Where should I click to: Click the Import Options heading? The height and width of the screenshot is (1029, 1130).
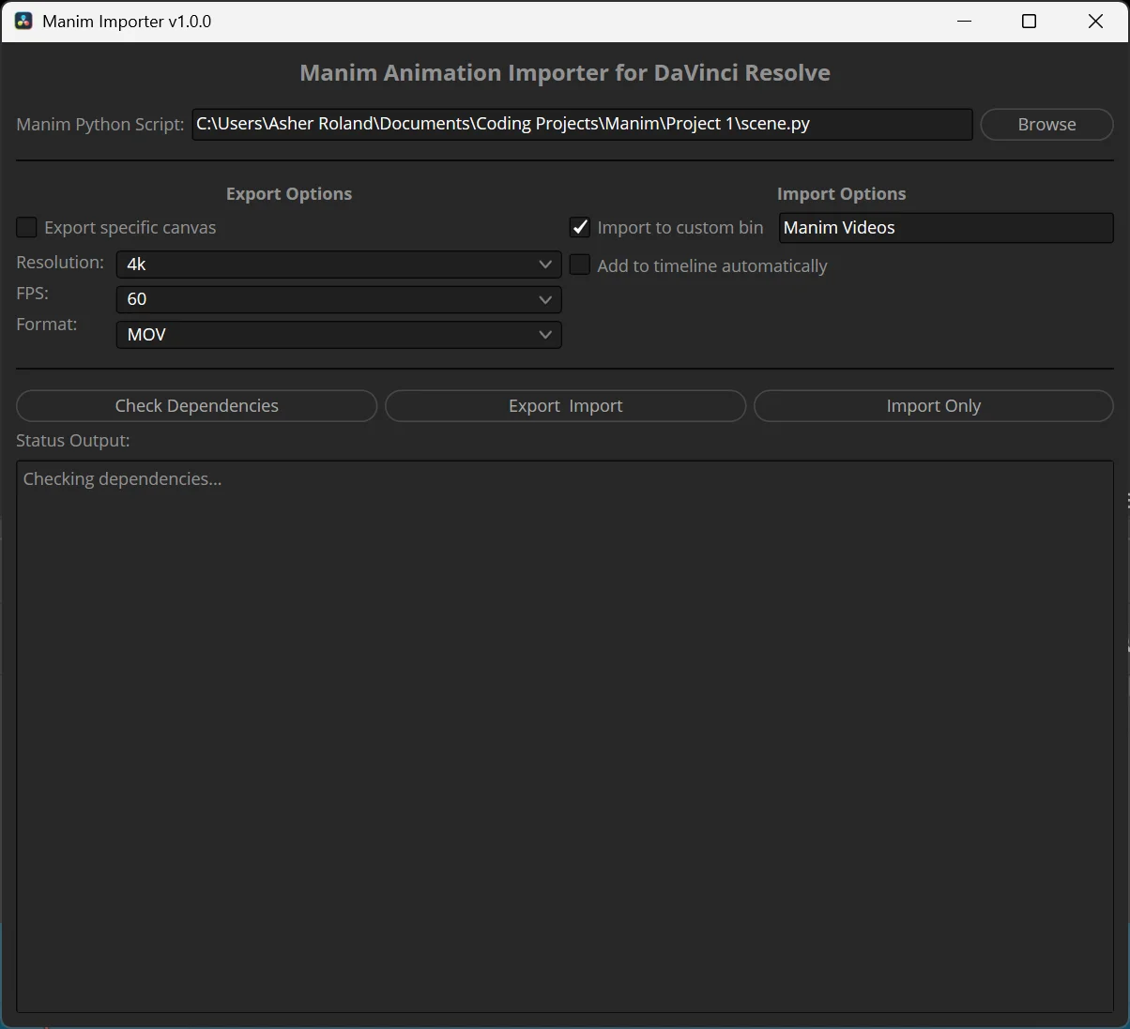[841, 194]
